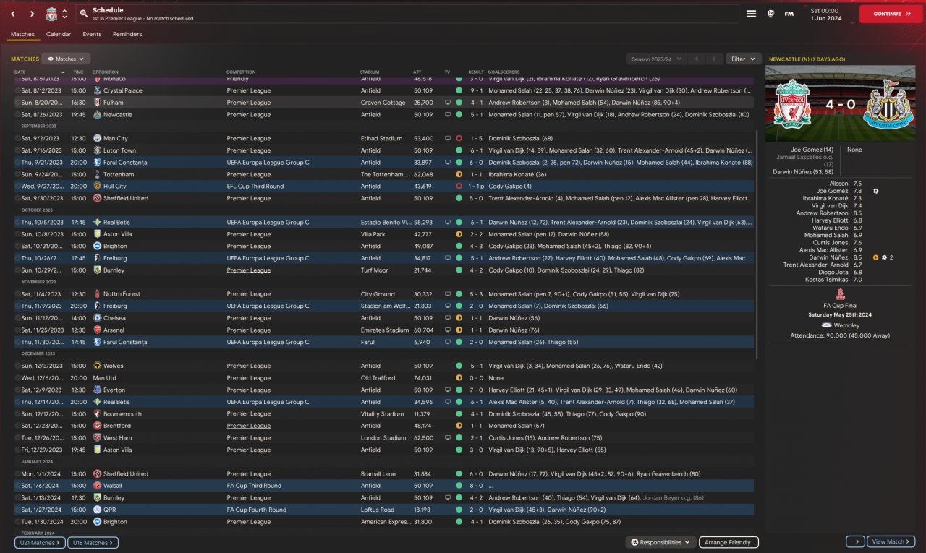The image size is (926, 553).
Task: Click the Nottm Forest club badge
Action: (98, 294)
